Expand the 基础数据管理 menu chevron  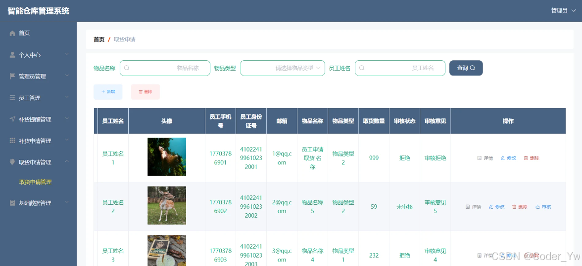67,202
